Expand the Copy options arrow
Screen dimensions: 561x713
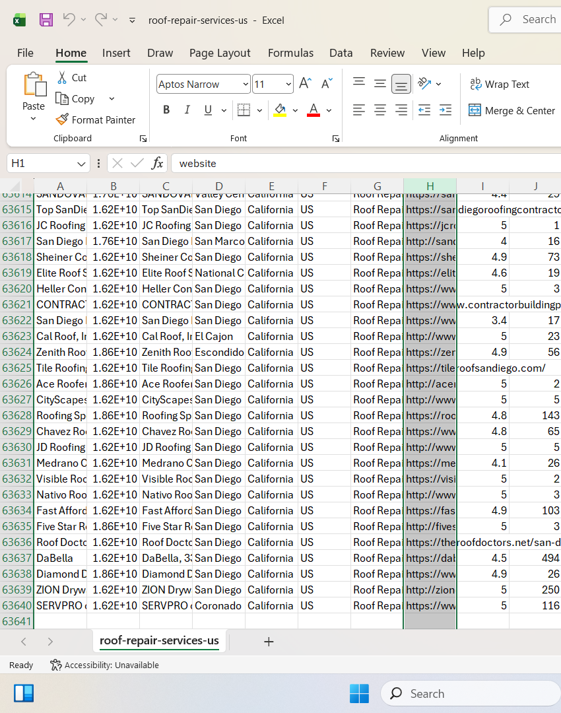click(x=112, y=98)
